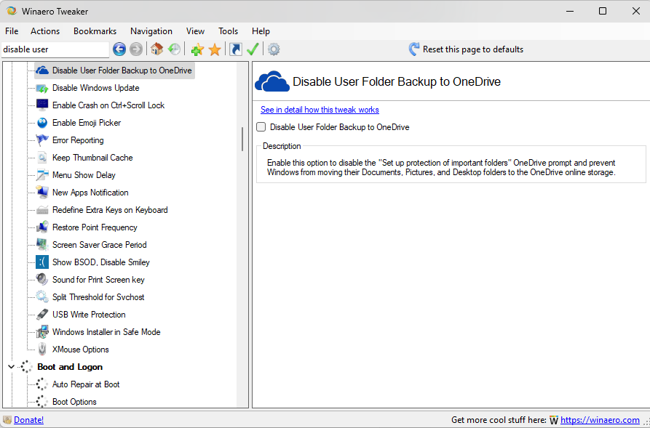Click the XMouse Options mouse icon

42,350
